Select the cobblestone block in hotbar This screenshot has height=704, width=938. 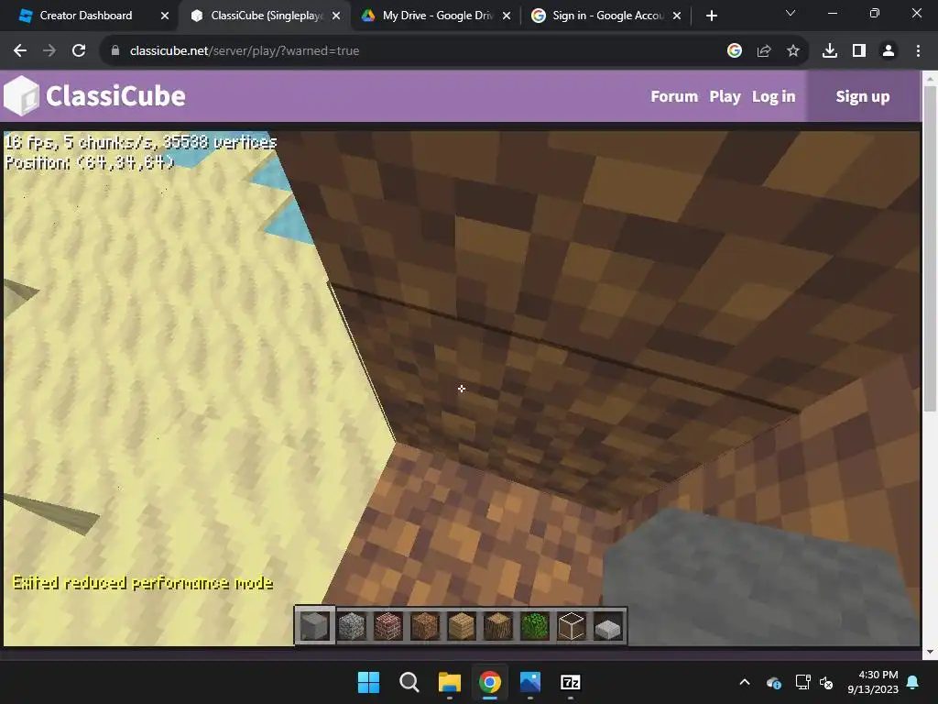(352, 627)
